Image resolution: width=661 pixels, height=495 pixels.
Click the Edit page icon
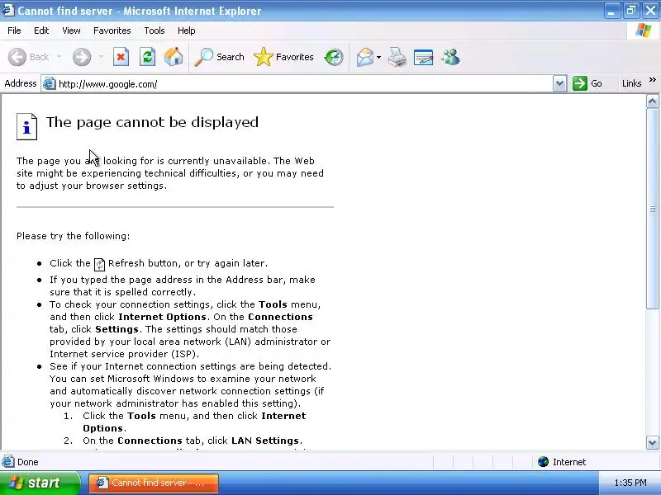click(x=423, y=57)
